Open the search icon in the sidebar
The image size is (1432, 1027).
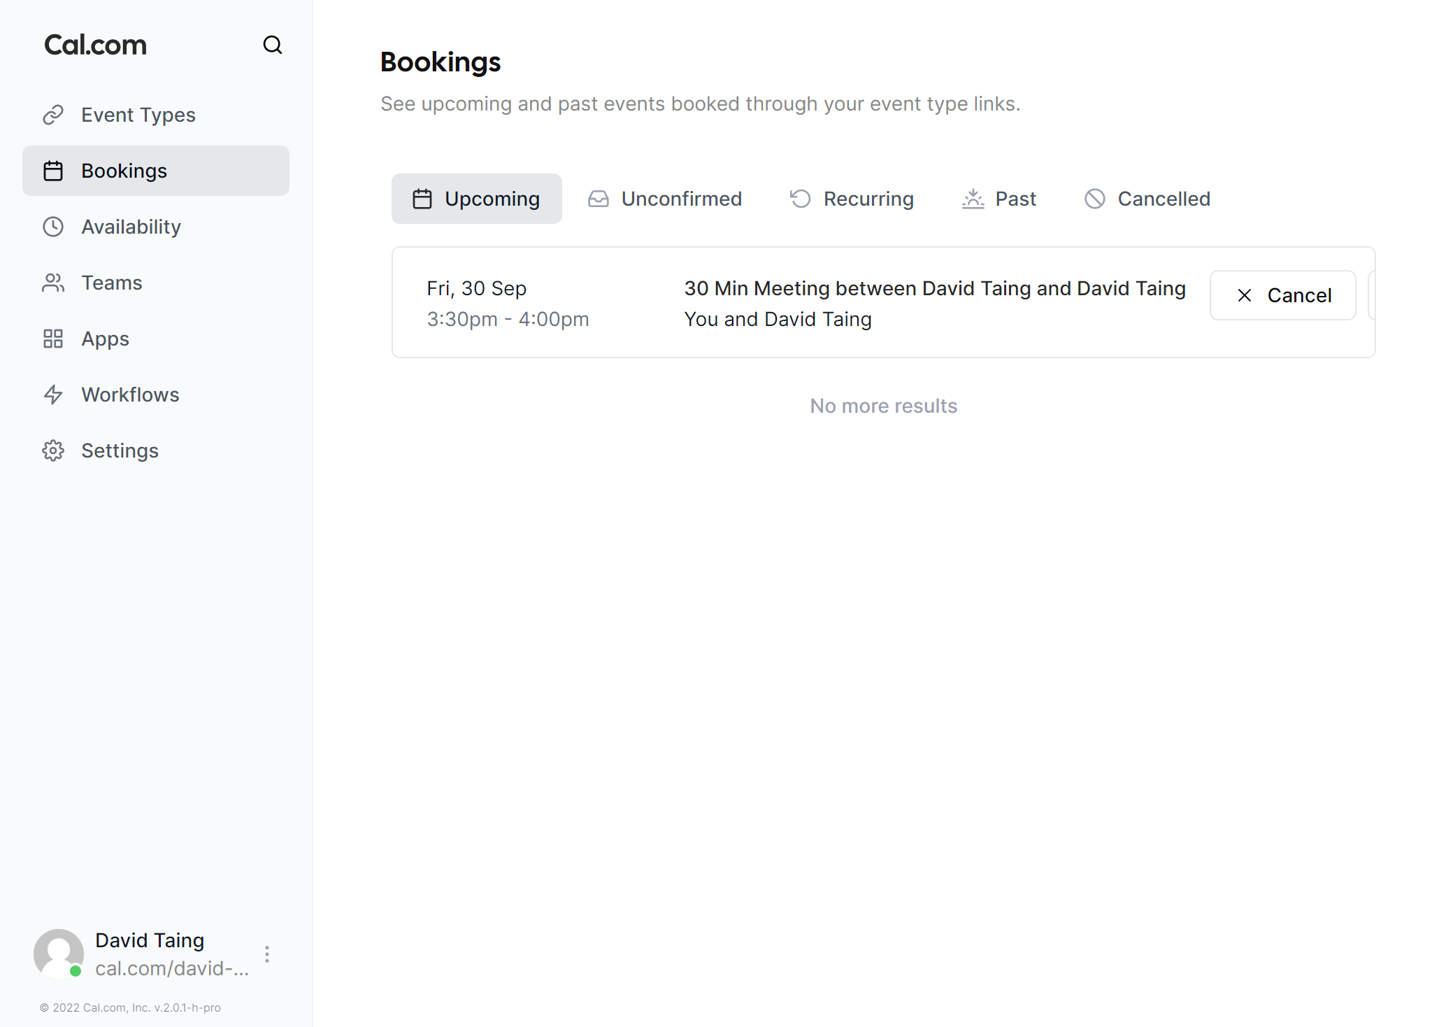[273, 45]
